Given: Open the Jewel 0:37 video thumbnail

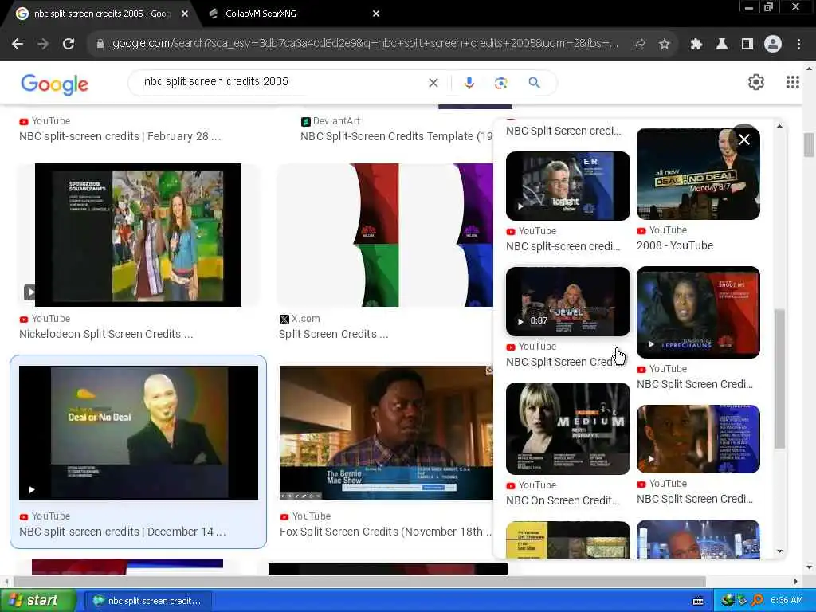Looking at the screenshot, I should [567, 301].
